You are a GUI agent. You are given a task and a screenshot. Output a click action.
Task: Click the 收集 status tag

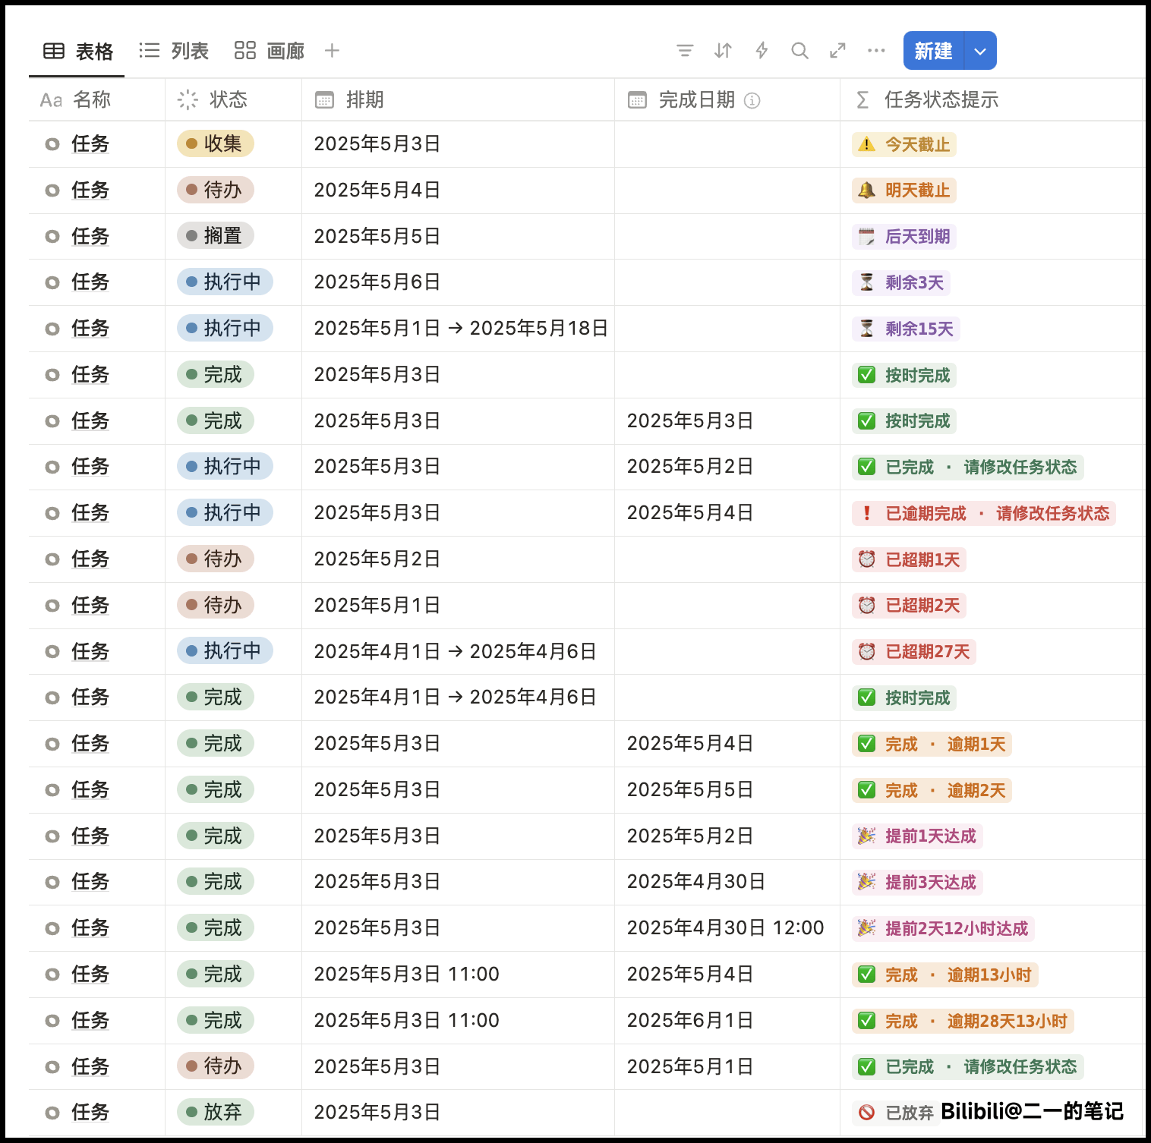click(216, 143)
